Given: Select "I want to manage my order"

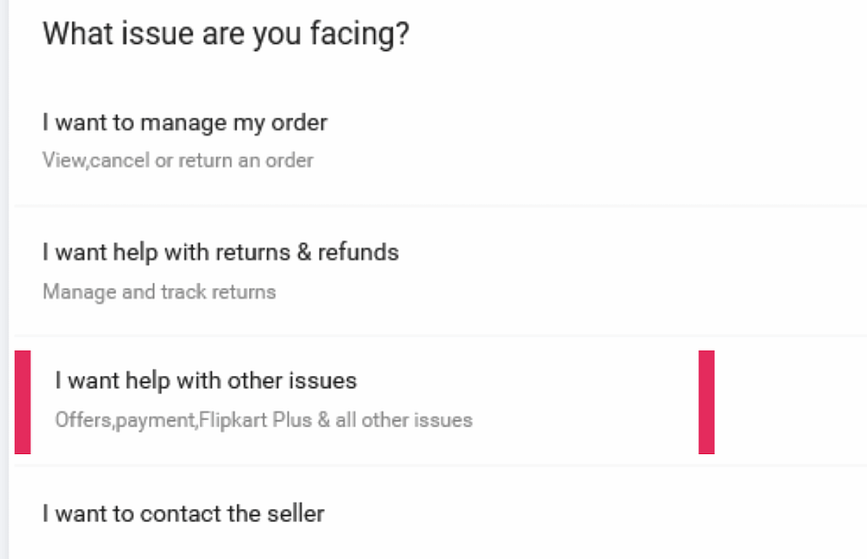Looking at the screenshot, I should [185, 122].
